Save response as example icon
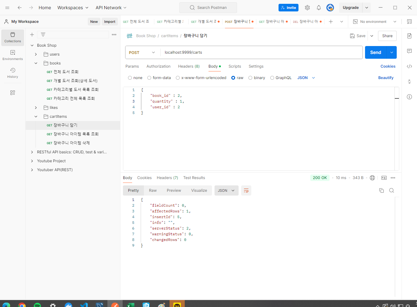 pos(384,178)
